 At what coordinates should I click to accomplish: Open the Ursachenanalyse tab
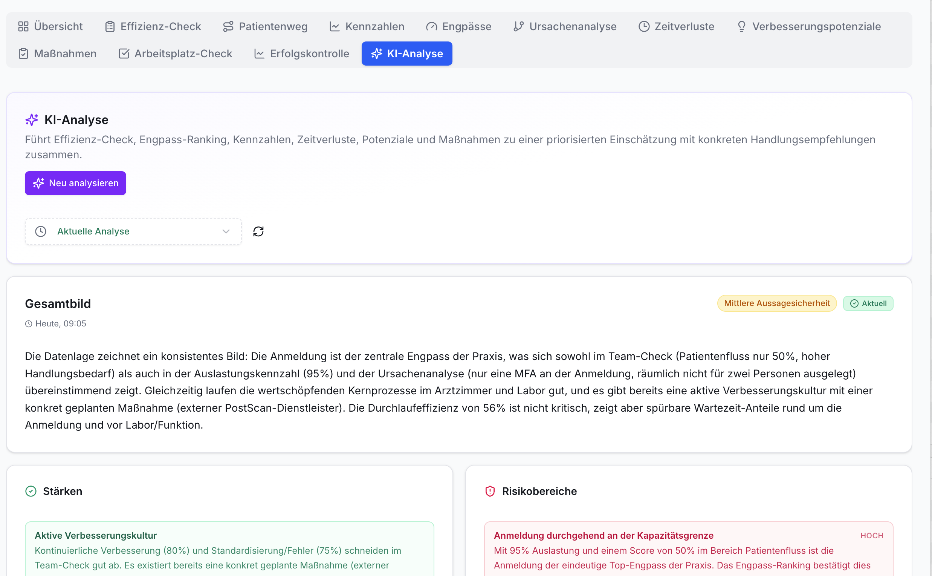tap(565, 26)
